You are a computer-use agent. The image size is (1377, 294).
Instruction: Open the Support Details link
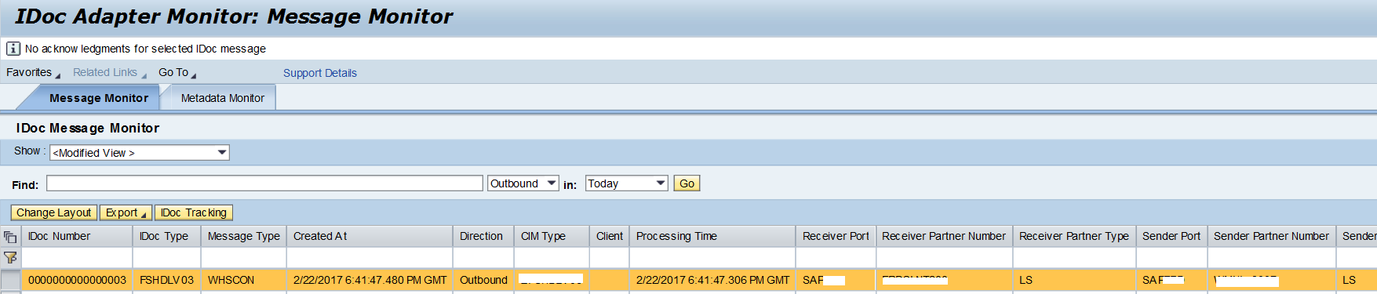click(319, 73)
